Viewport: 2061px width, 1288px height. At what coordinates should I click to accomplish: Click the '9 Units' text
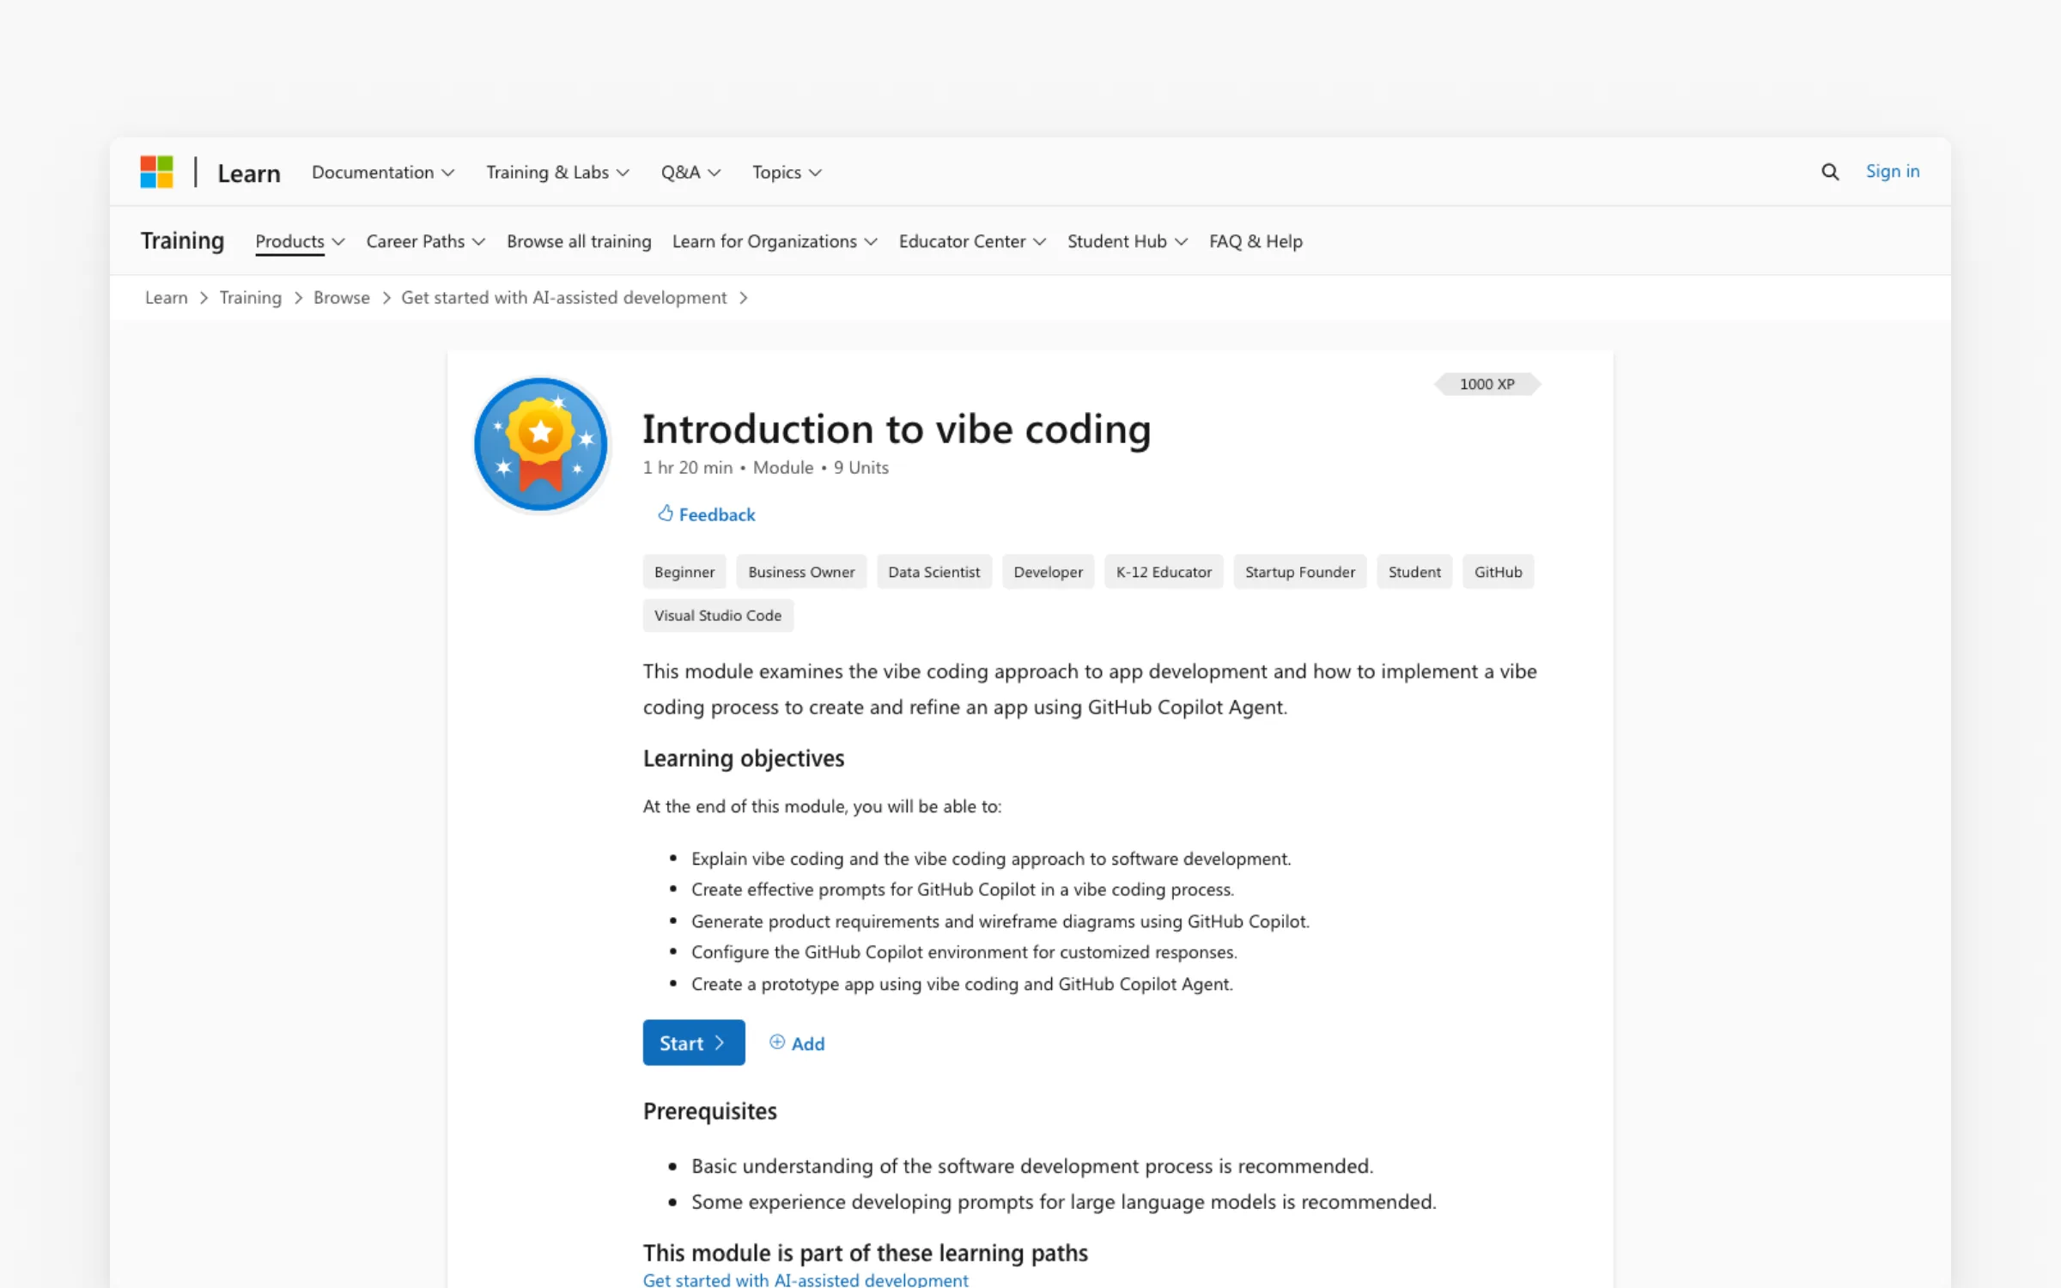pyautogui.click(x=860, y=467)
